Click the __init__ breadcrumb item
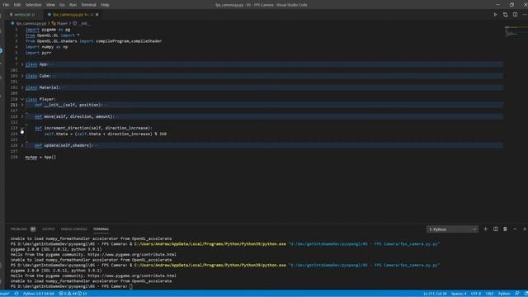 tap(82, 23)
